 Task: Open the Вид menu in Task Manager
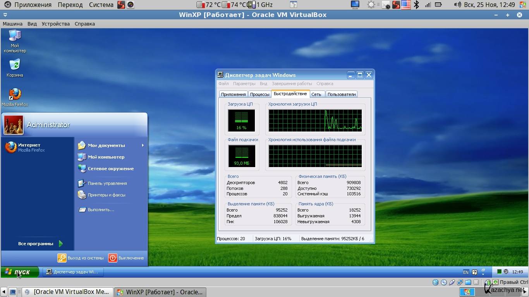[263, 84]
